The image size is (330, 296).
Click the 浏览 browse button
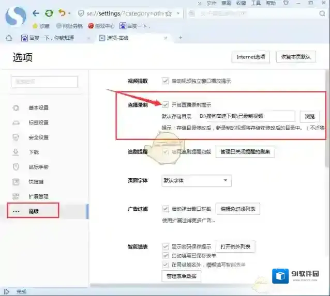309,116
